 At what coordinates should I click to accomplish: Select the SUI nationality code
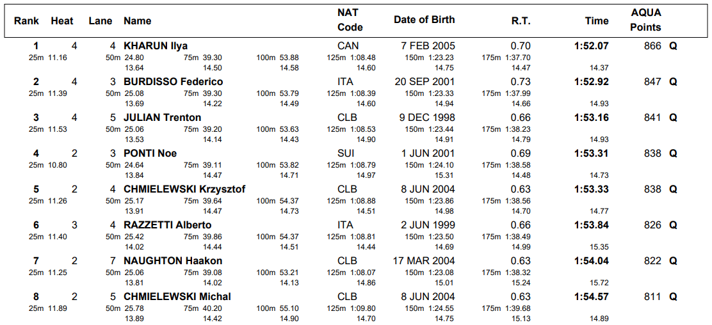click(x=348, y=154)
